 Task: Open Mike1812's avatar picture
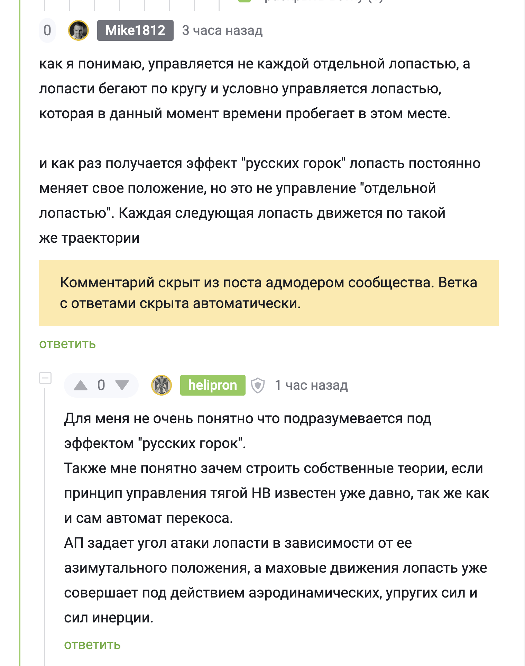tap(79, 30)
